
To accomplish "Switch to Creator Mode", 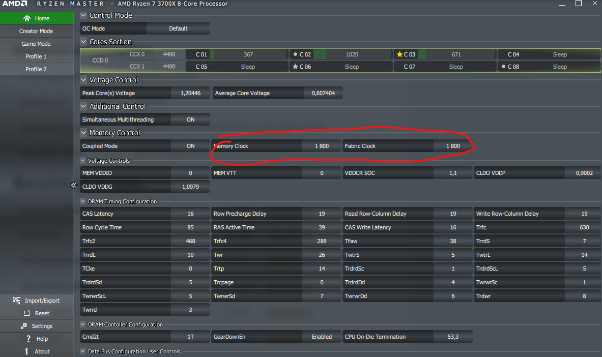I will (37, 31).
